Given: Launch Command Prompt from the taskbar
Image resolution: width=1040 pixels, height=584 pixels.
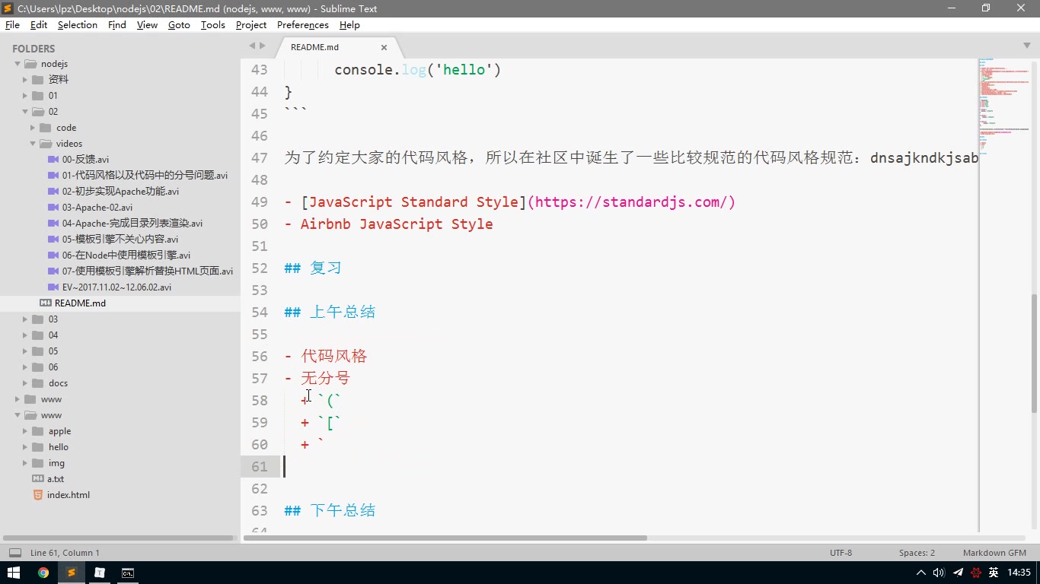Looking at the screenshot, I should 127,573.
